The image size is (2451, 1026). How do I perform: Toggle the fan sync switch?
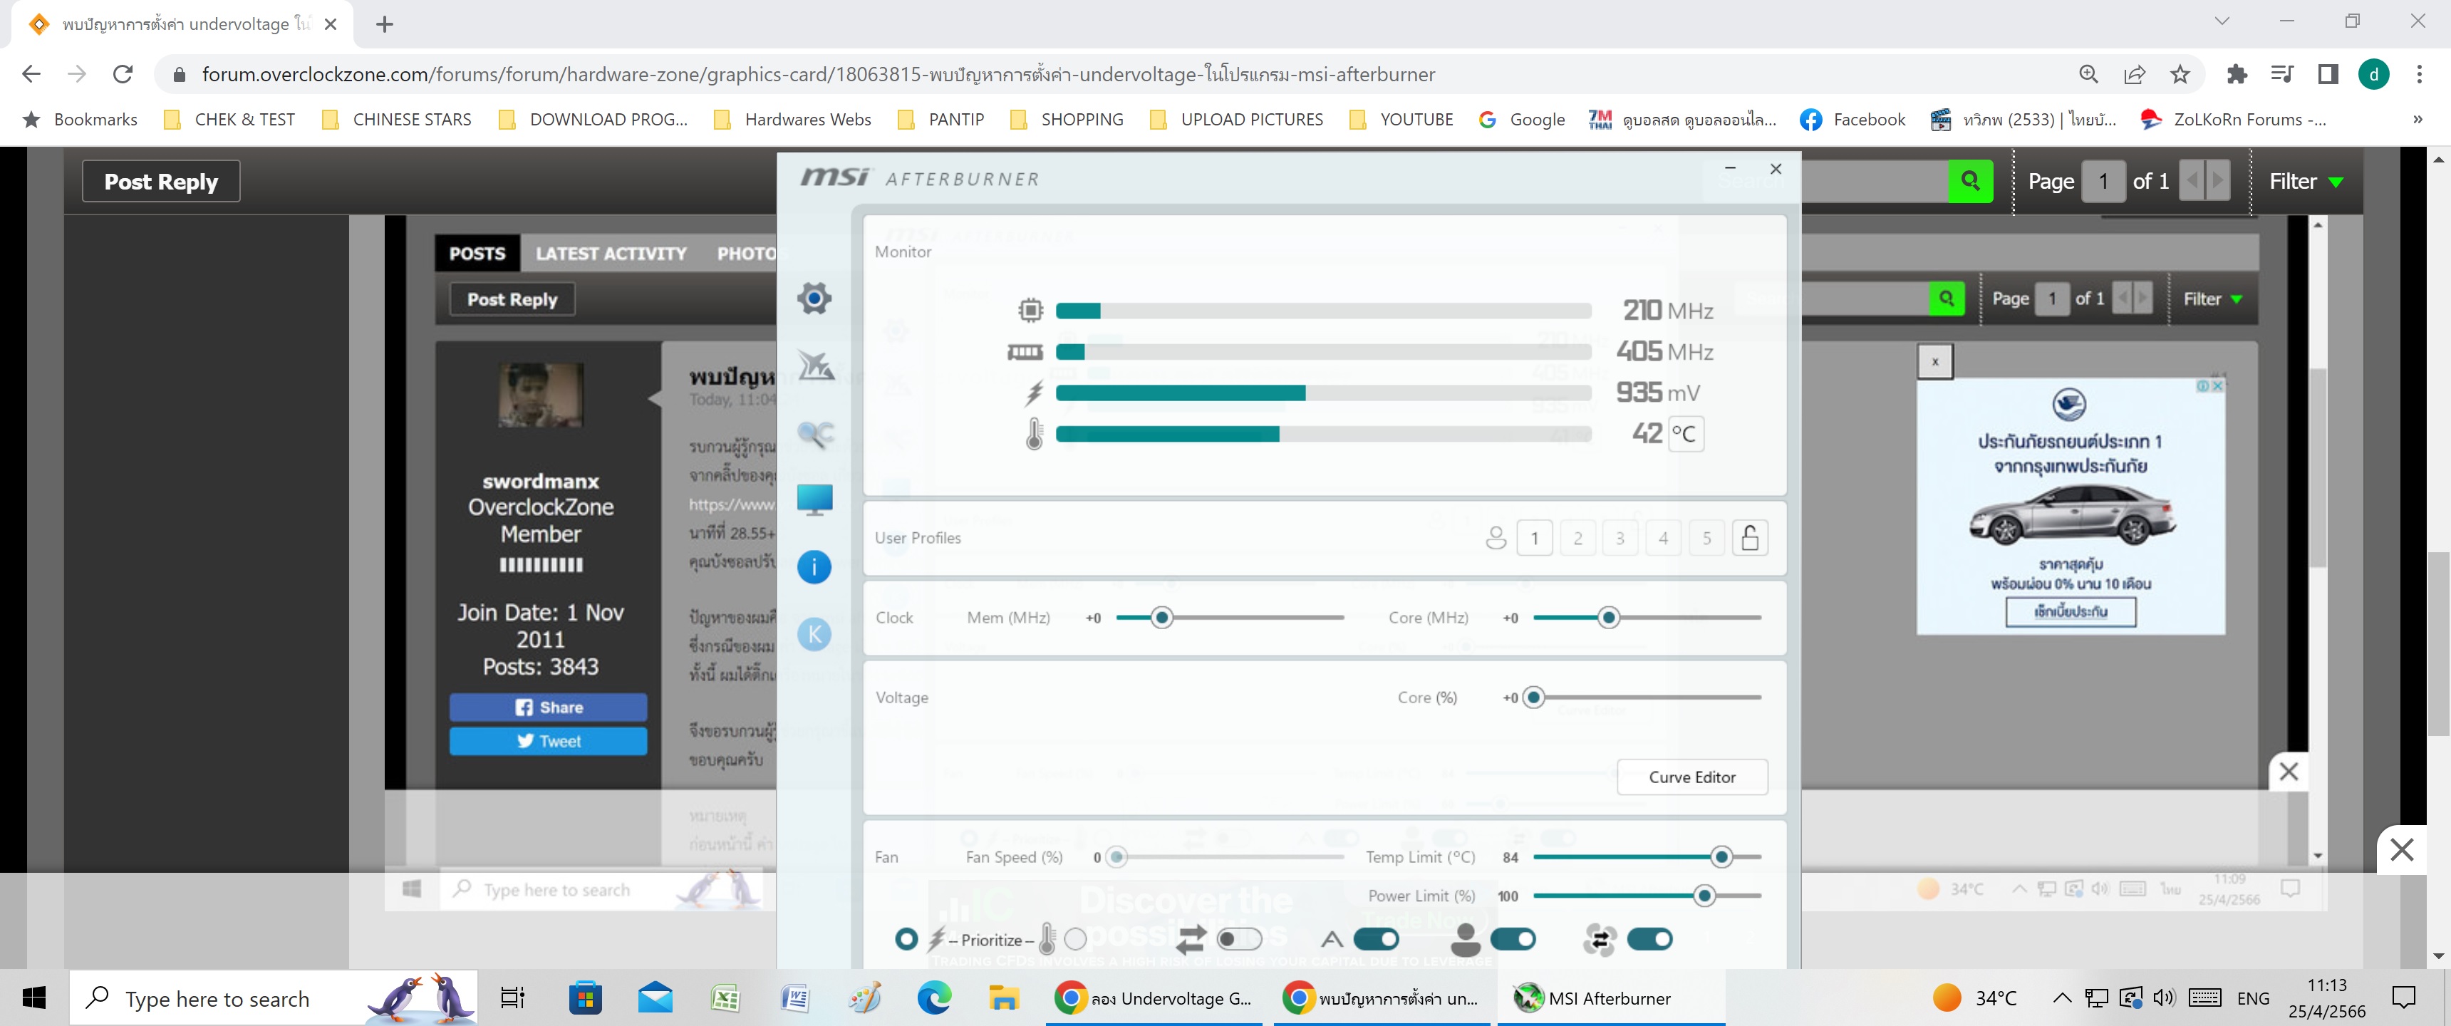pos(1650,940)
